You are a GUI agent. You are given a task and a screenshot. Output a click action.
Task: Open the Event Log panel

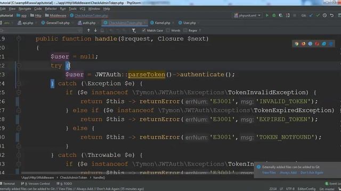point(333,184)
